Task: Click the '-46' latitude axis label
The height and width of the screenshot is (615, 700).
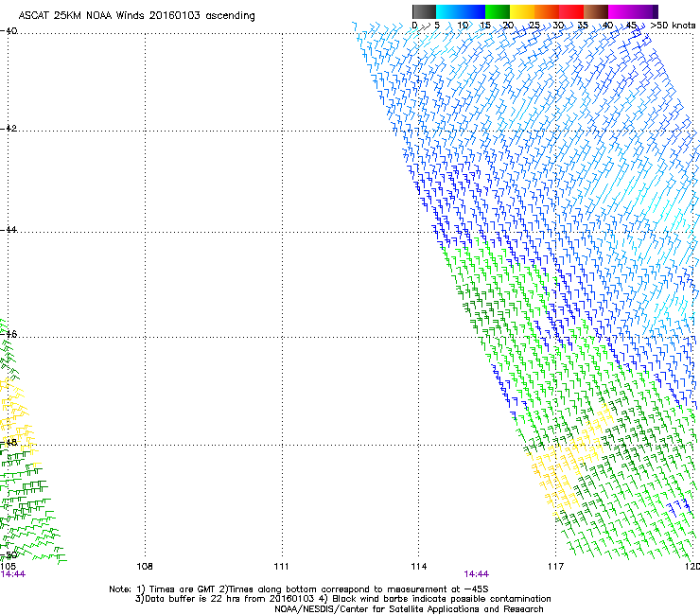Action: click(x=9, y=334)
